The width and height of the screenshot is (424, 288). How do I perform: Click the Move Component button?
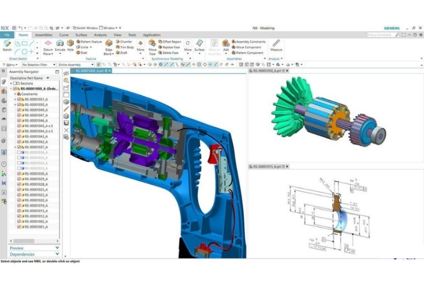[x=246, y=47]
